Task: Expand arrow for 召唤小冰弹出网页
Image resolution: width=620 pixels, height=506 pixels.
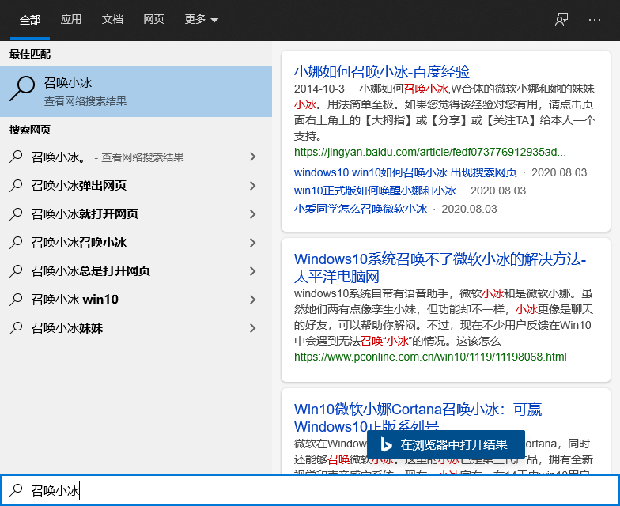Action: [253, 185]
